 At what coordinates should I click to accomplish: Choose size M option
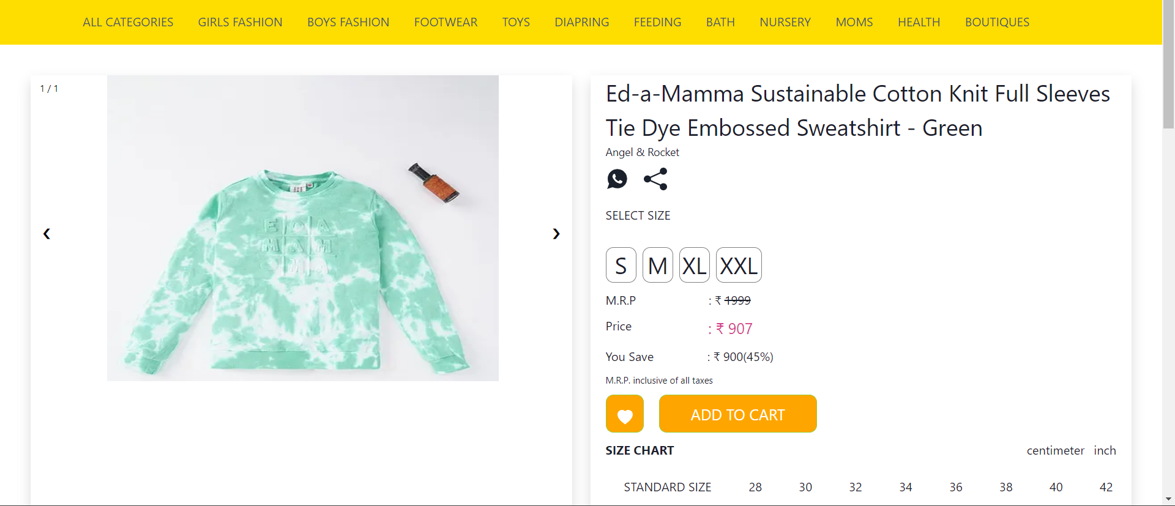coord(657,266)
